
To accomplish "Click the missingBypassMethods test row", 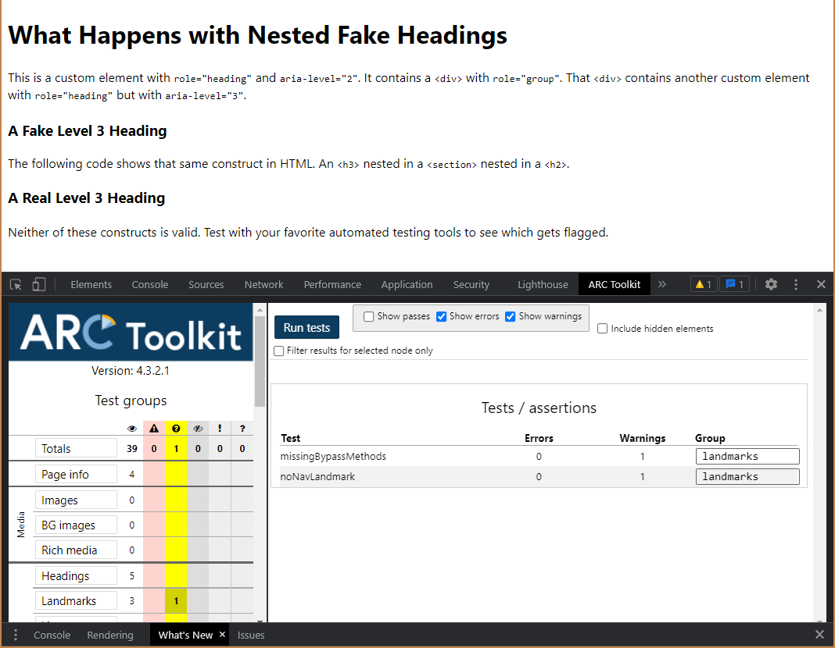I will [539, 456].
